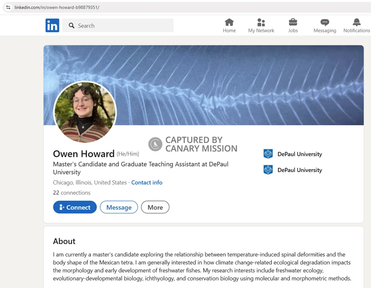Click the Canary Mission watermark logo

pyautogui.click(x=155, y=144)
